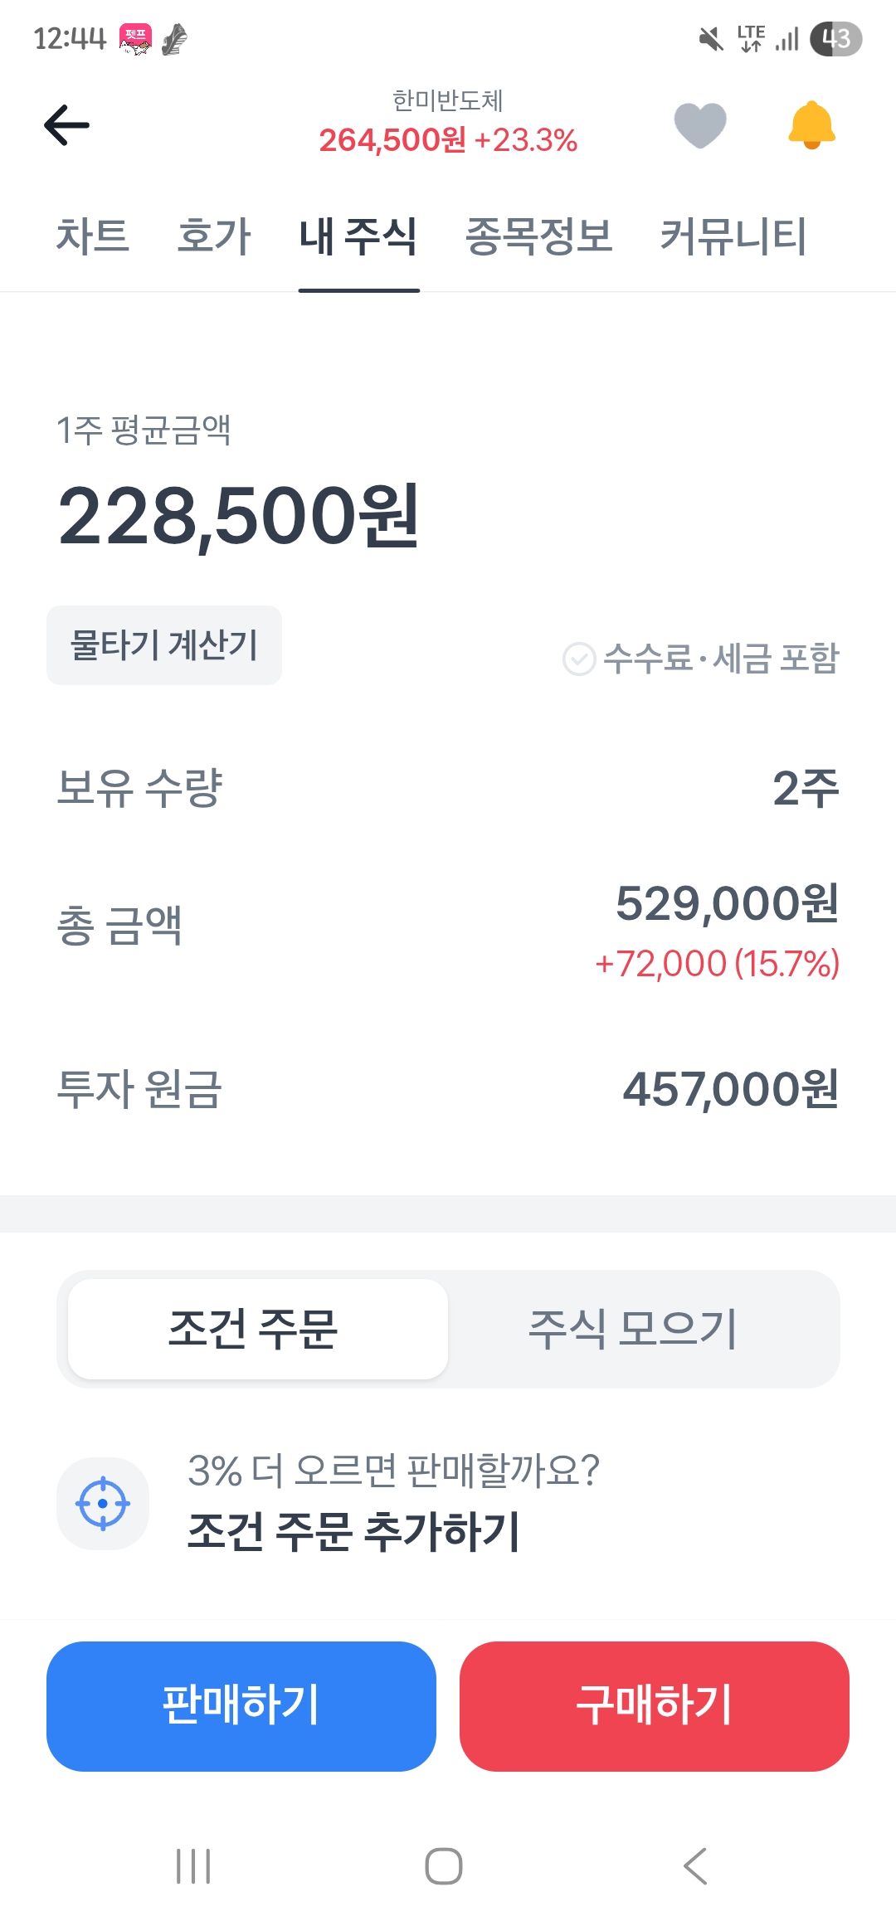Image resolution: width=896 pixels, height=1921 pixels.
Task: Select the 내 주식 tab
Action: [358, 236]
